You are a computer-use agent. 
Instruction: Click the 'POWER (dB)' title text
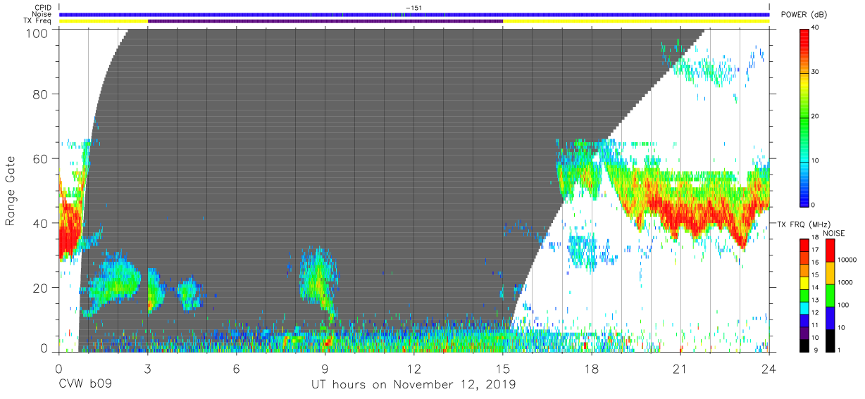pos(803,15)
